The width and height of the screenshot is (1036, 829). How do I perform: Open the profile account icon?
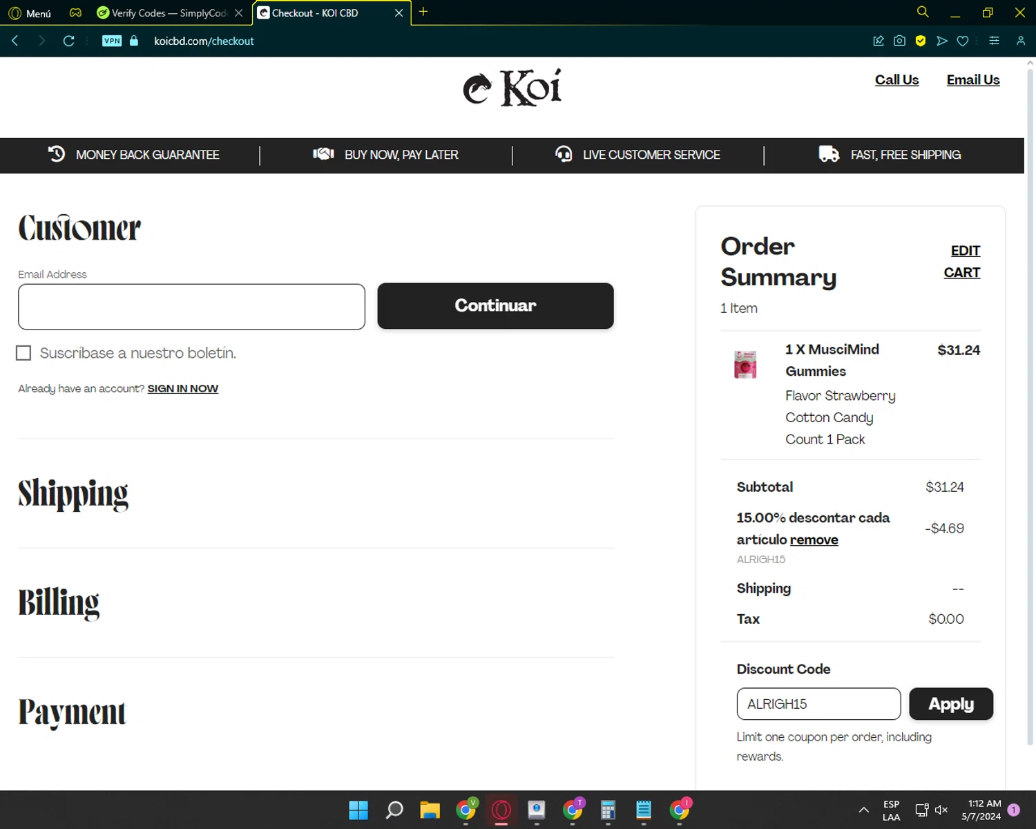1020,41
